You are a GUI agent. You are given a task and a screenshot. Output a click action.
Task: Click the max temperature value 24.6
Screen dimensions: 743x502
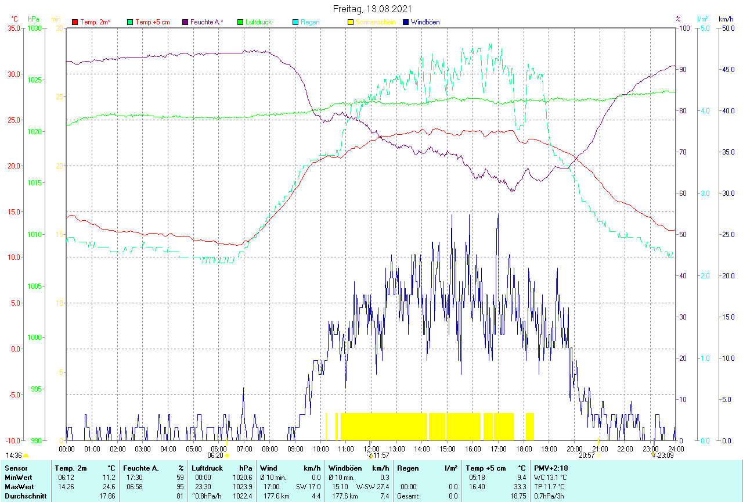(109, 486)
